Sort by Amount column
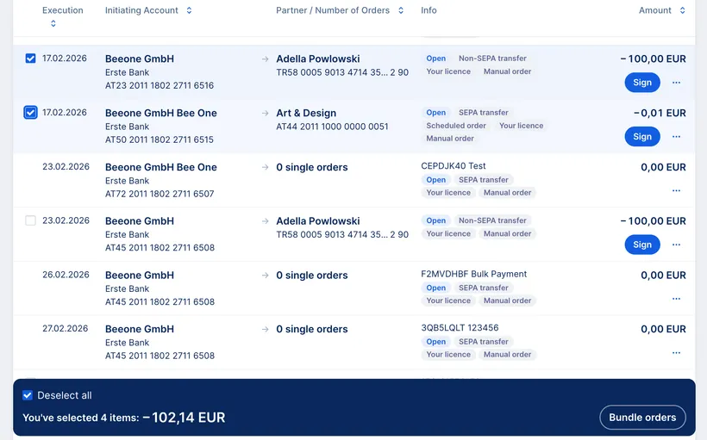This screenshot has height=440, width=707. tap(682, 10)
